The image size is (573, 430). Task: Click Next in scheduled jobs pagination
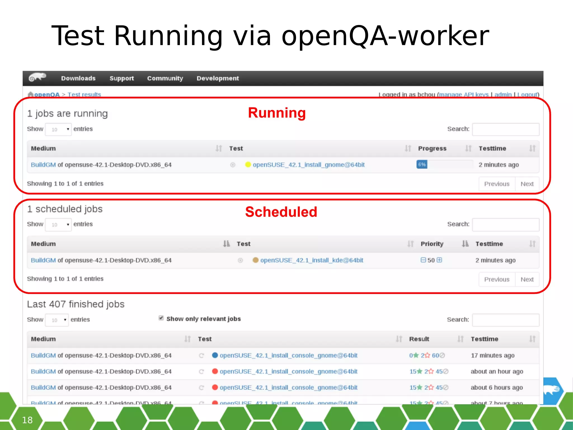tap(527, 279)
